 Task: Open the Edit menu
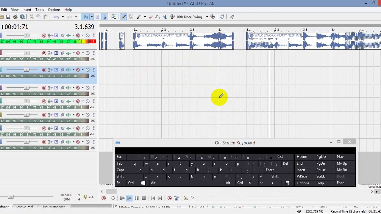click(4, 10)
